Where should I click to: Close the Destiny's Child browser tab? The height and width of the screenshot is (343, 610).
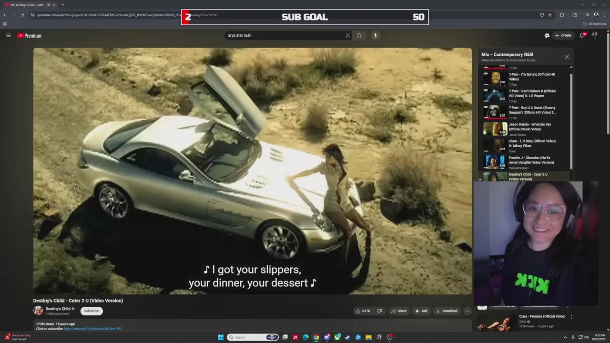tap(54, 5)
